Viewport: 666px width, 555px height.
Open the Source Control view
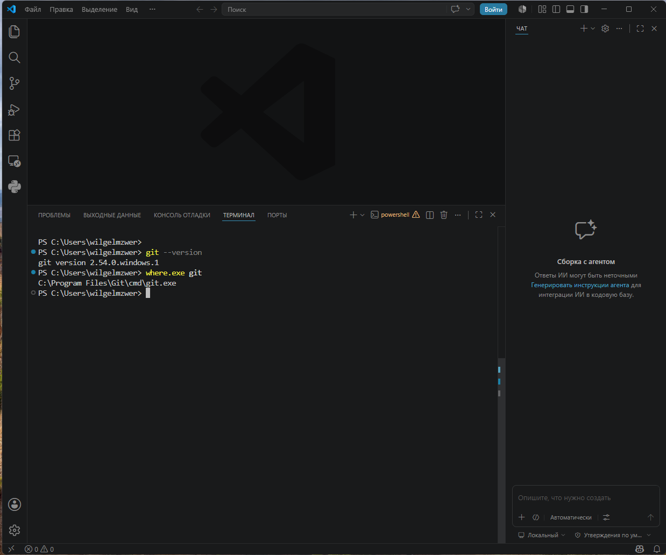[15, 83]
